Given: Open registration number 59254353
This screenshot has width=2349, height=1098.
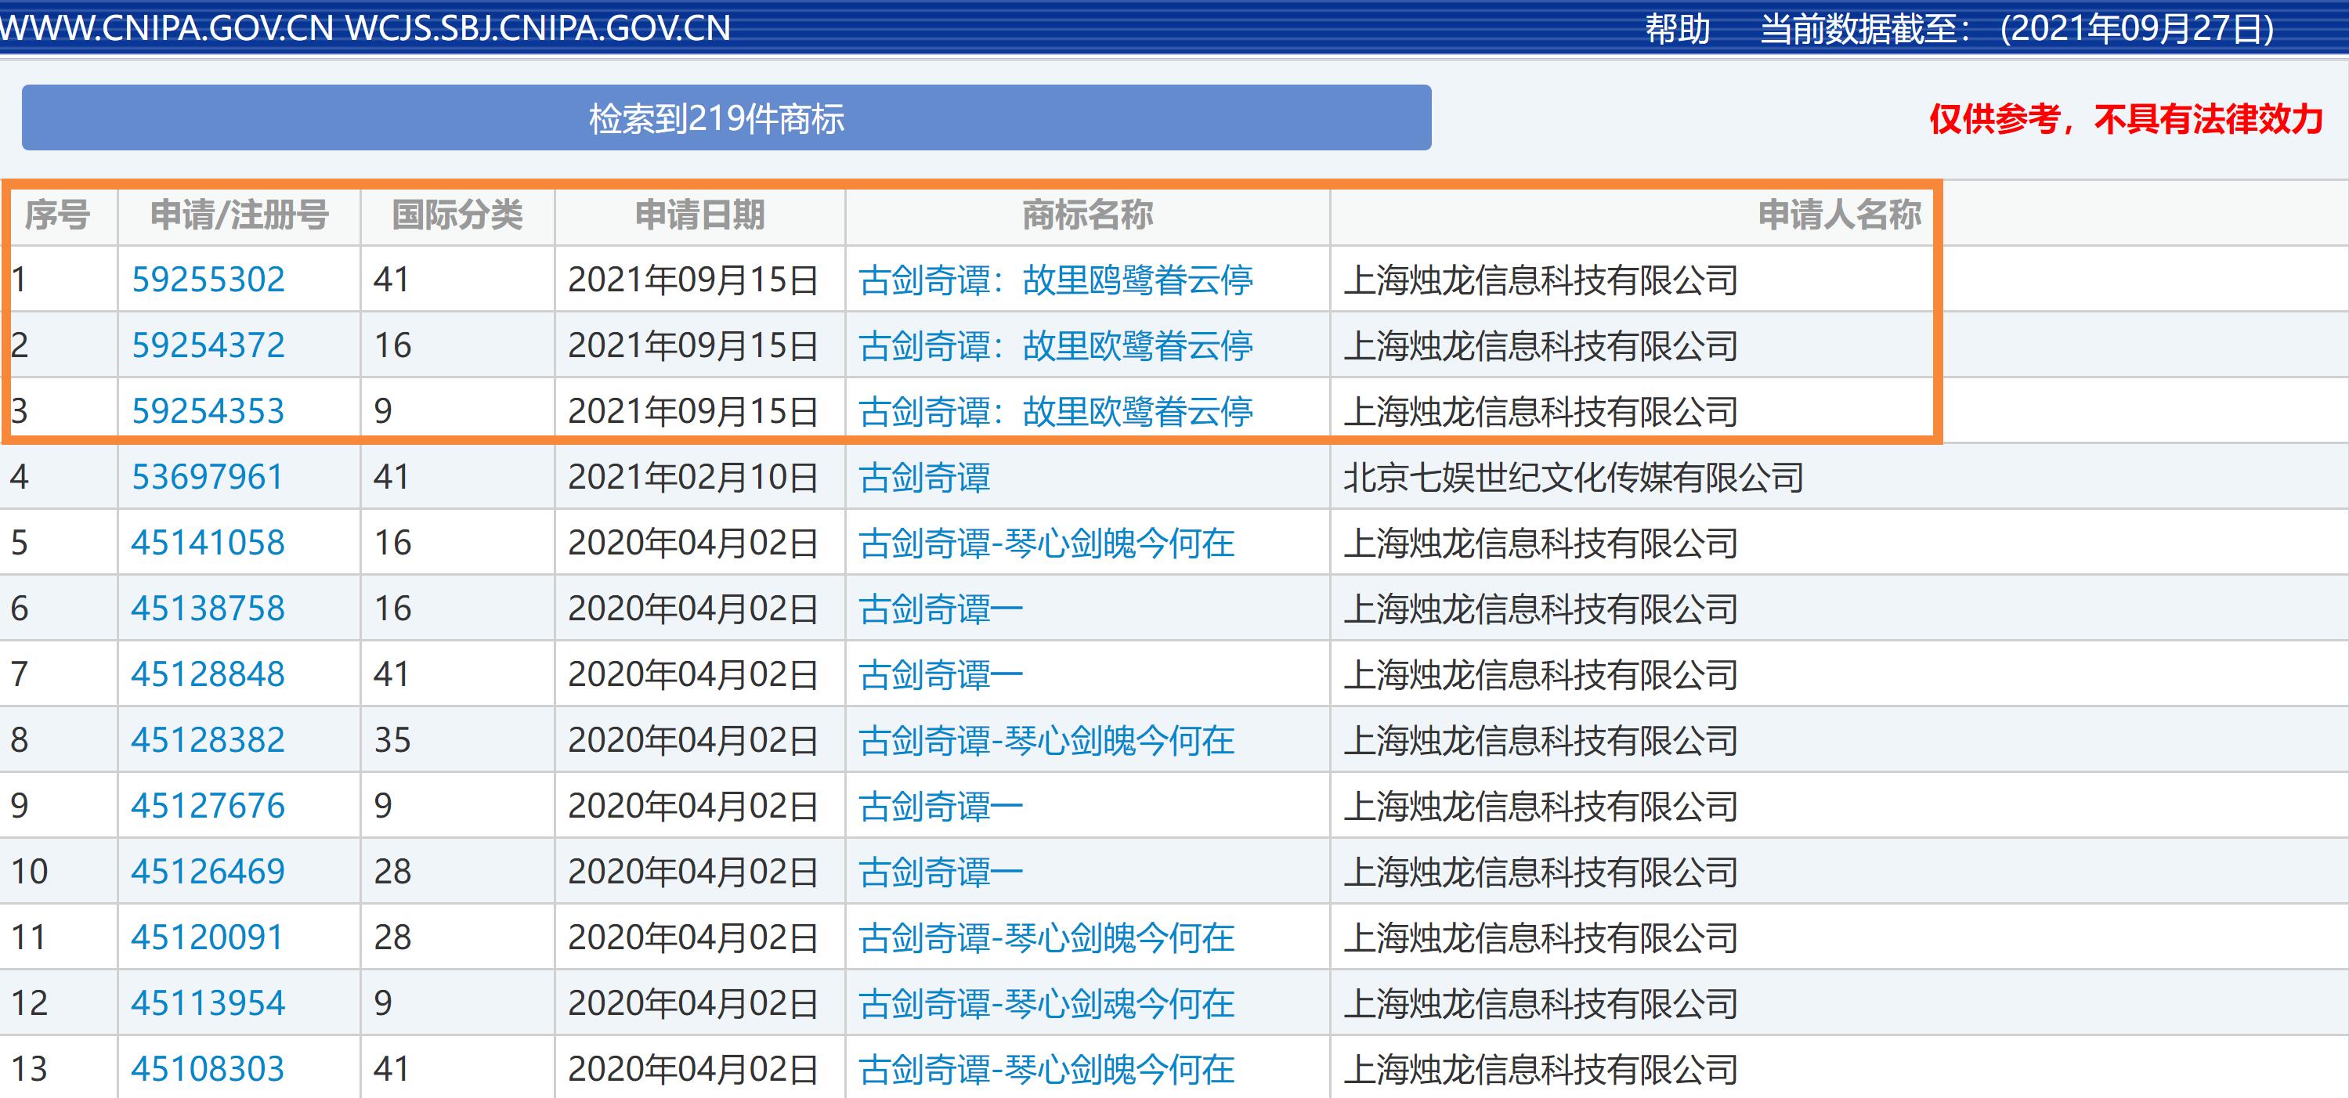Looking at the screenshot, I should click(x=208, y=411).
